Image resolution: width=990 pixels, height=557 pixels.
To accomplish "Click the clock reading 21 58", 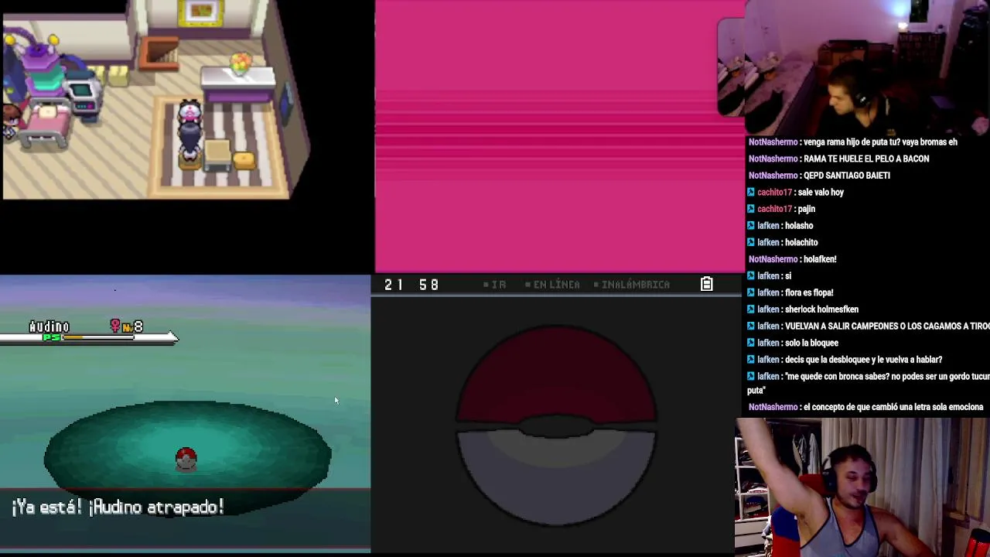I will pyautogui.click(x=411, y=285).
